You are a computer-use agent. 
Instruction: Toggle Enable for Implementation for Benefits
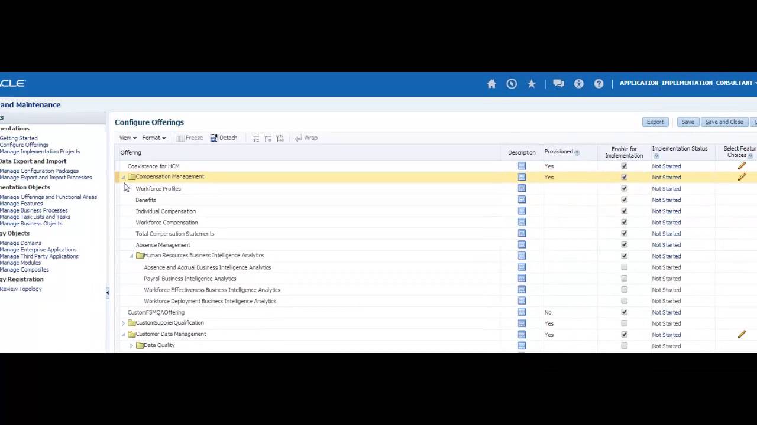pos(624,200)
